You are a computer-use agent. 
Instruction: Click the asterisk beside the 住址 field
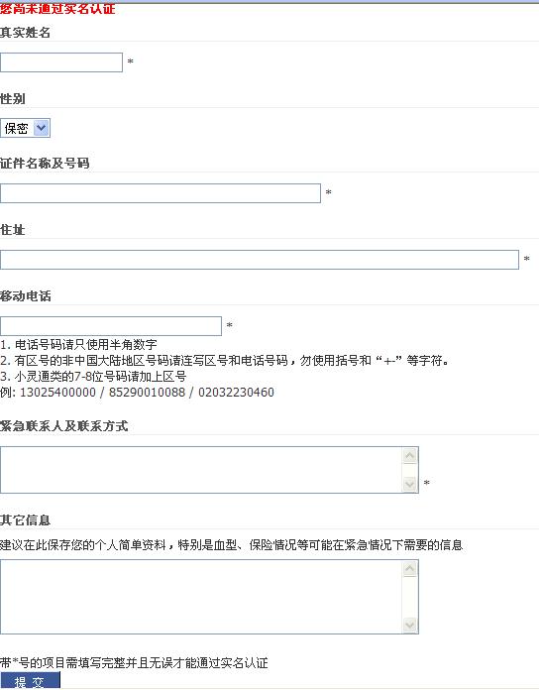click(x=527, y=259)
